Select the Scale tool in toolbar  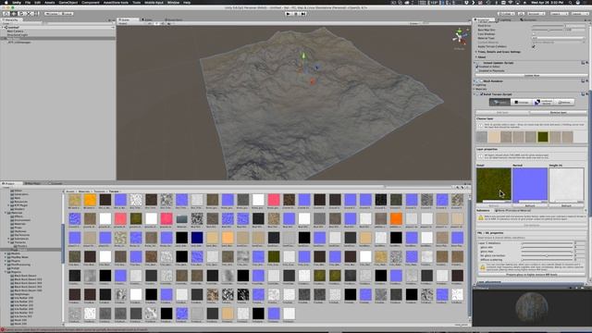pyautogui.click(x=29, y=14)
